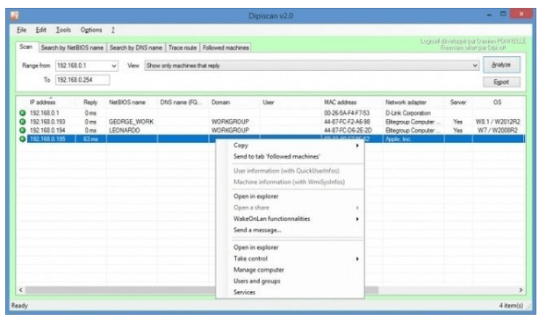539x320 pixels.
Task: Click horizontal scrollbar right arrow
Action: [x=521, y=290]
